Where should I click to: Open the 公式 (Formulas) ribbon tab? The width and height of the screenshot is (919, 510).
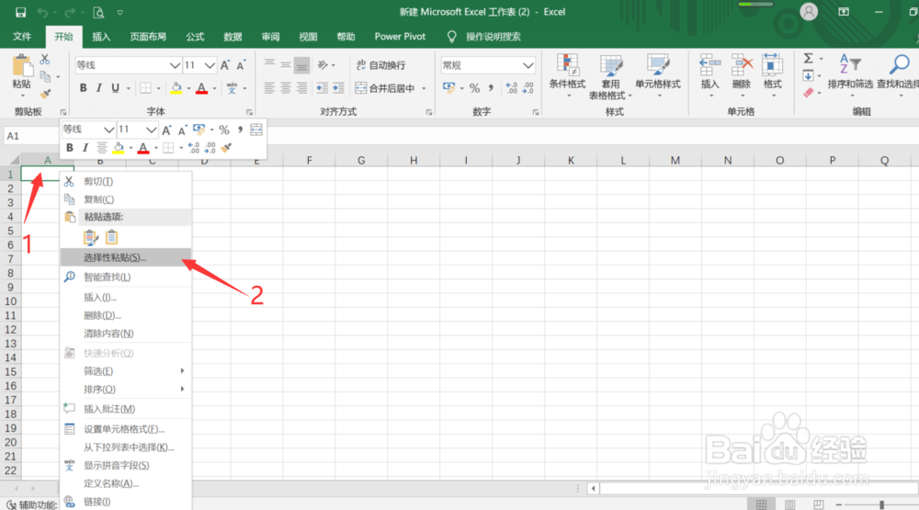[195, 37]
